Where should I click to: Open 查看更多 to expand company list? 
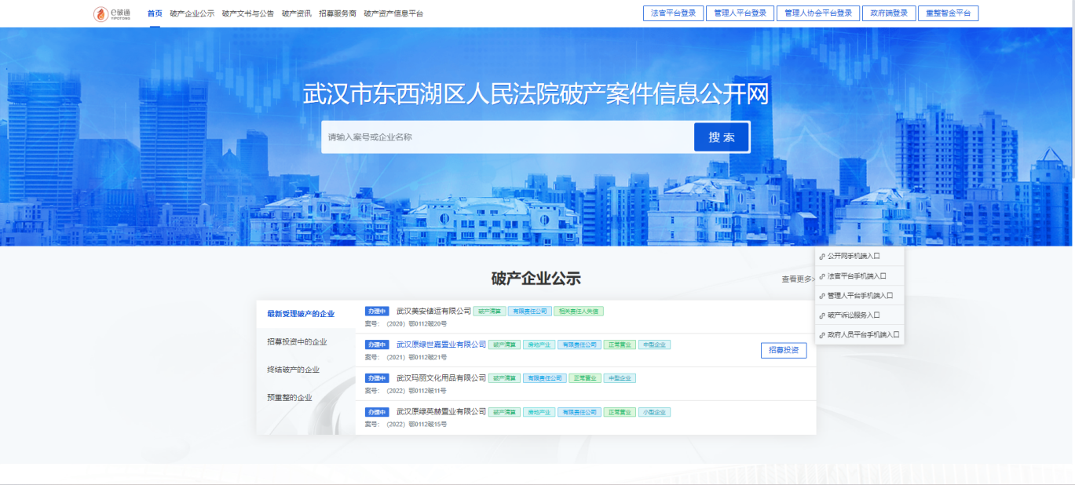(797, 279)
